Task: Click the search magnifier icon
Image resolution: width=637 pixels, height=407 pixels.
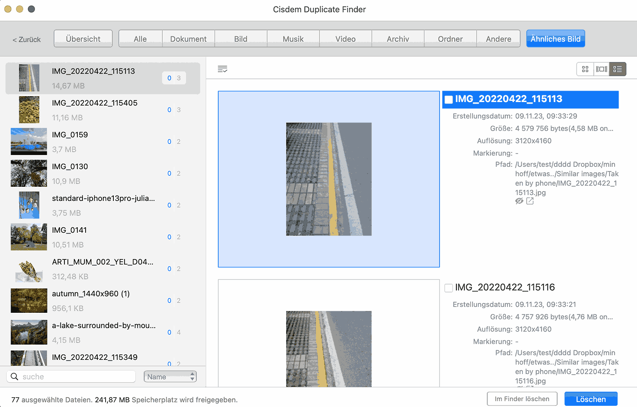Action: point(15,376)
